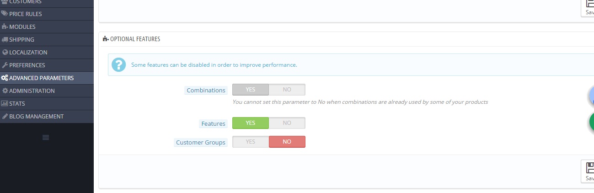Enable Customer Groups by selecting YES
Image resolution: width=594 pixels, height=193 pixels.
251,142
